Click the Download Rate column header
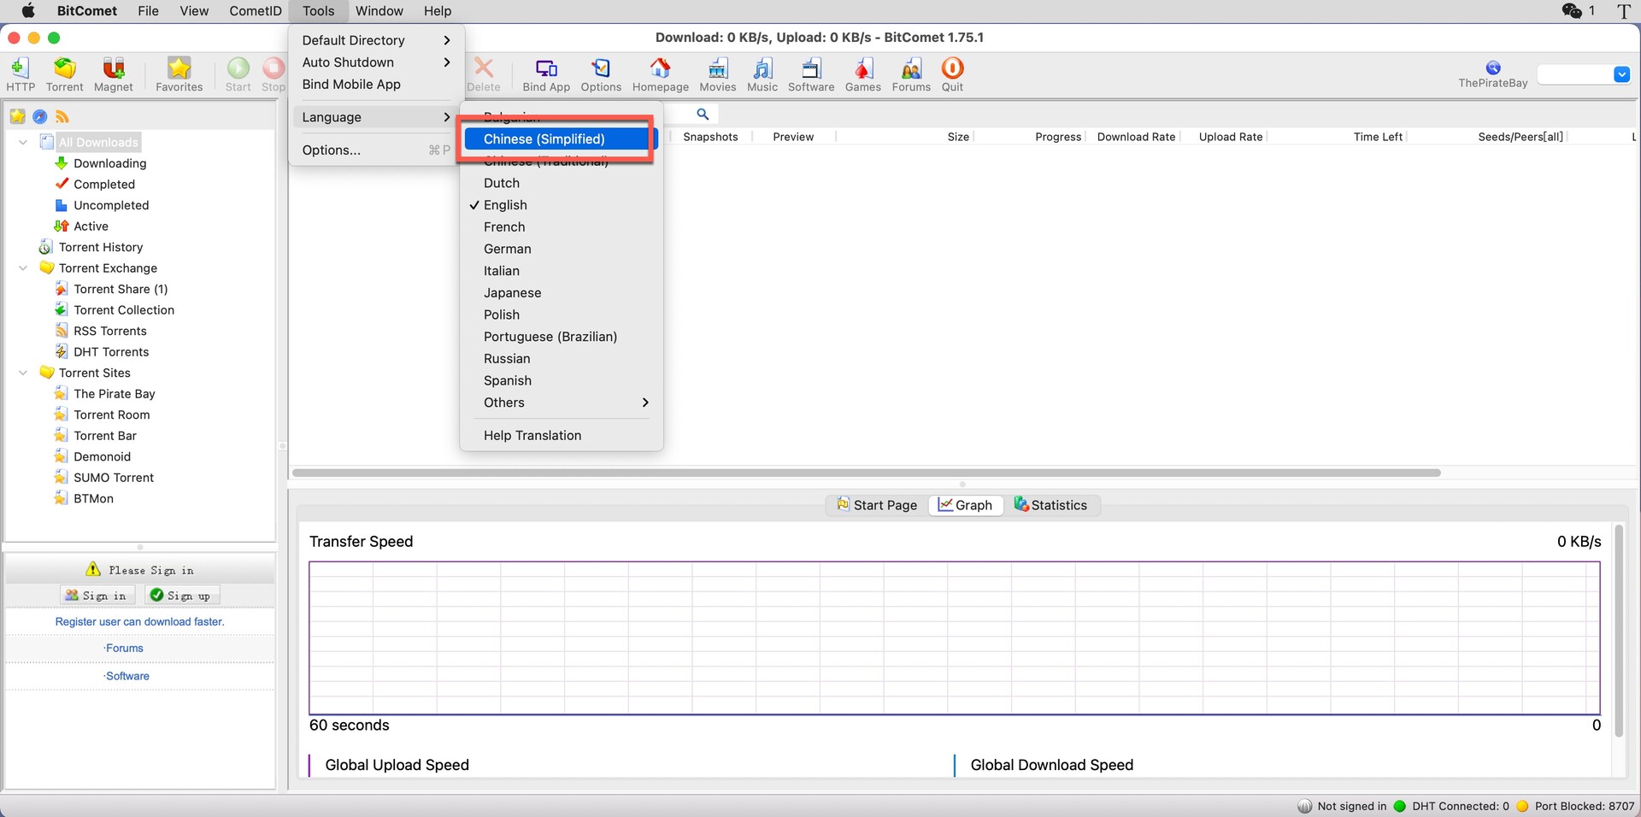1641x817 pixels. (x=1136, y=137)
